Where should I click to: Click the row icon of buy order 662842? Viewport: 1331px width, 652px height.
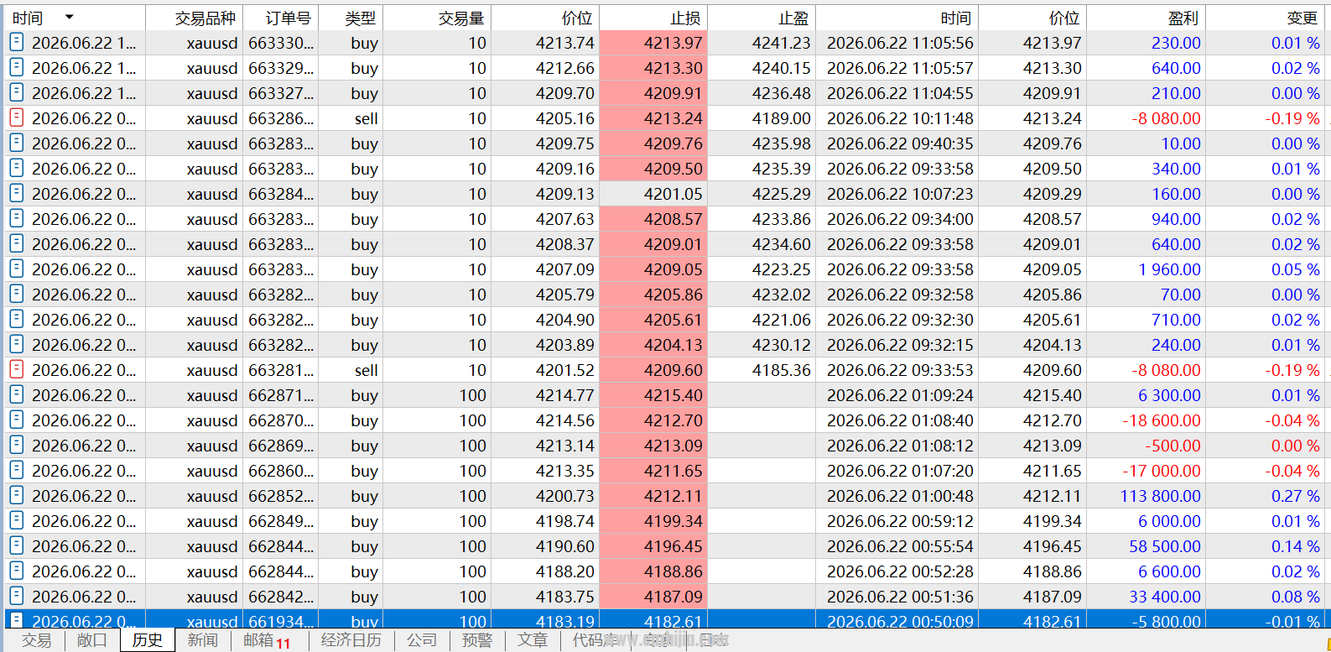tap(16, 596)
